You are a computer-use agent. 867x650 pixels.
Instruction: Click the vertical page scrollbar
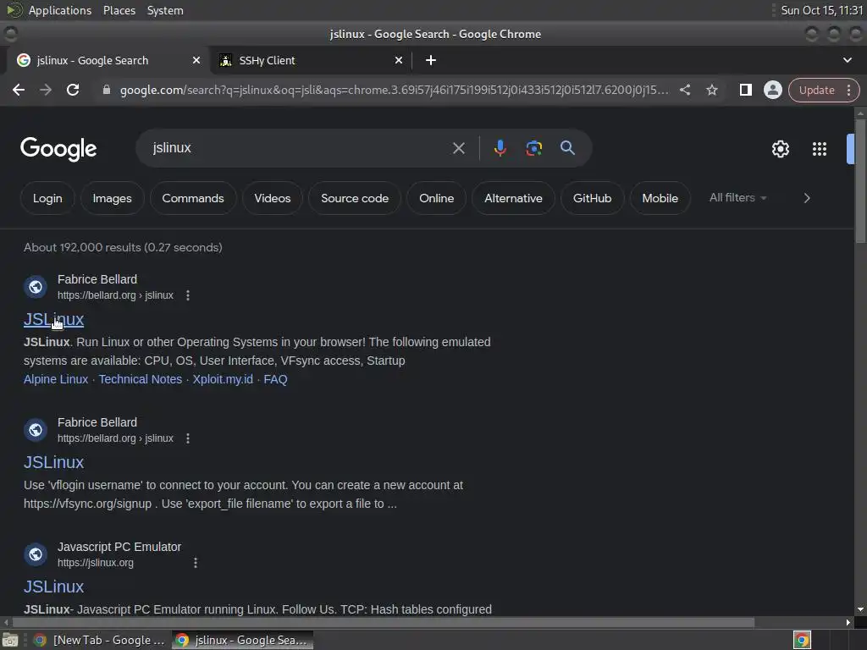(x=860, y=179)
